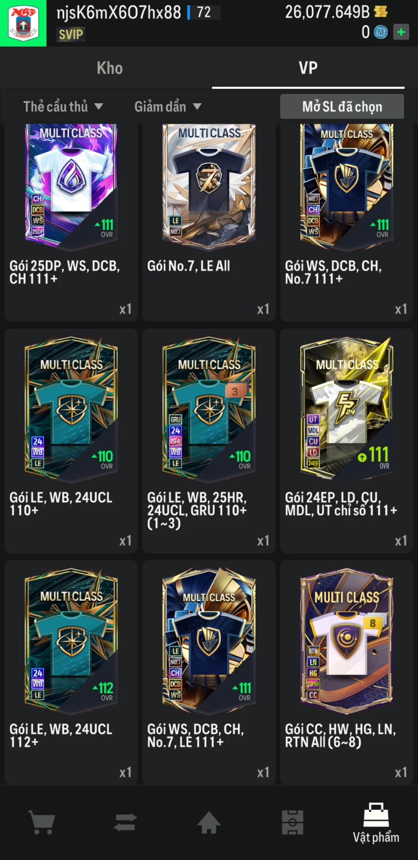Tap the green plus add-currency icon
The image size is (418, 860).
[401, 32]
